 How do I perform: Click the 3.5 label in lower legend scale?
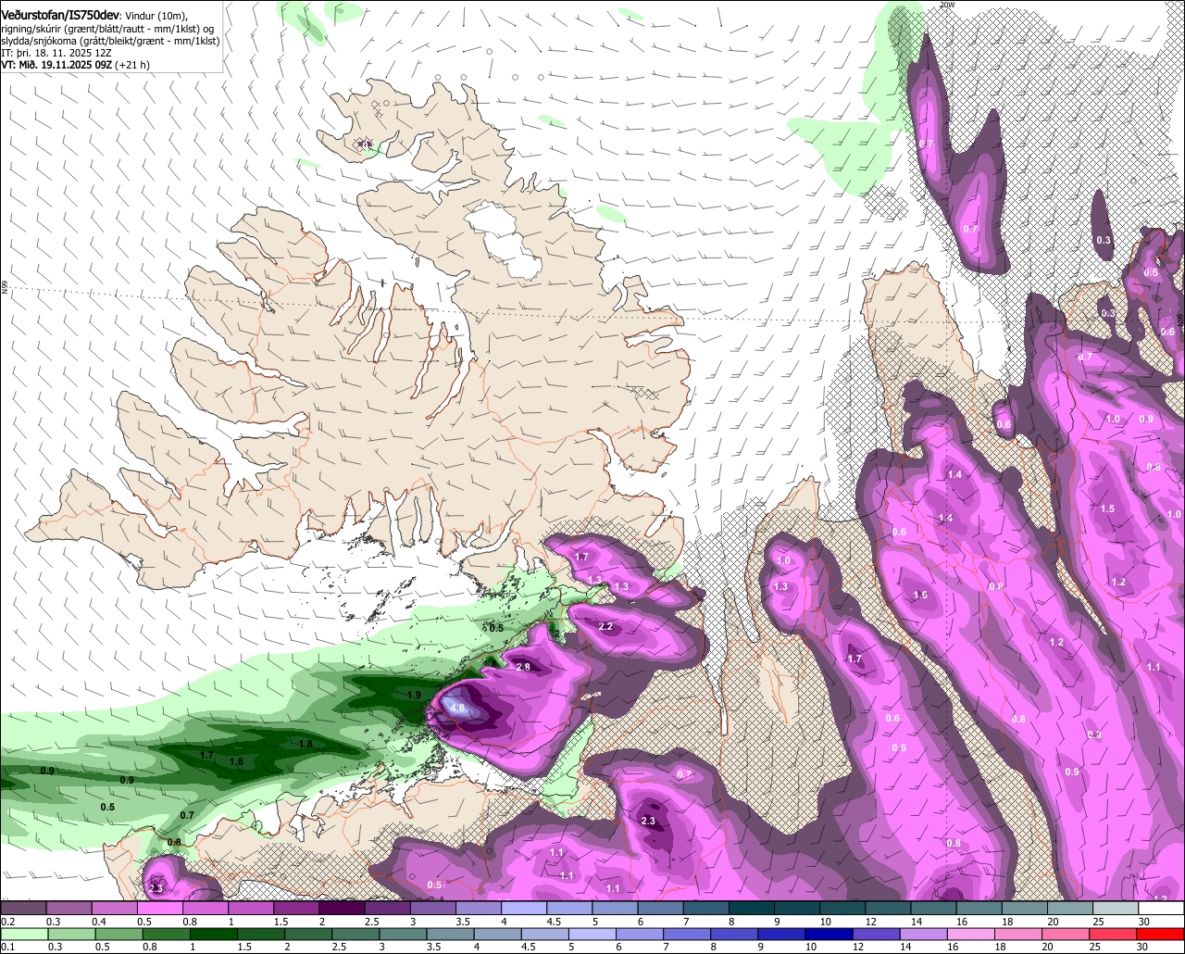point(434,948)
